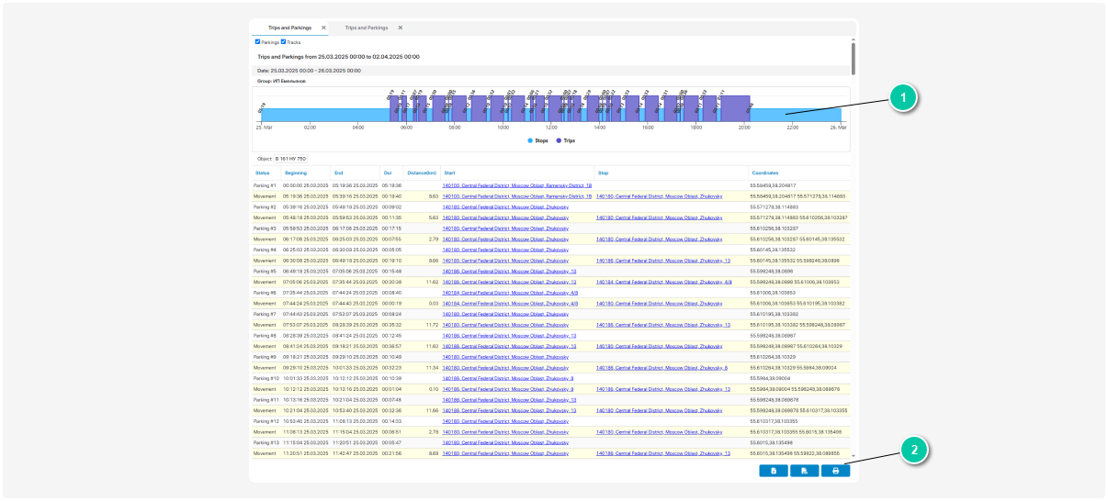Image resolution: width=1108 pixels, height=501 pixels.
Task: Sort by Distance(km) column header
Action: [x=422, y=173]
